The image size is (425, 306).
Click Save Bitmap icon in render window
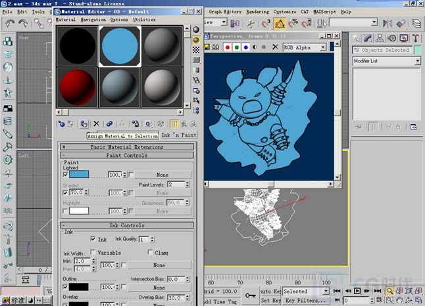[207, 47]
